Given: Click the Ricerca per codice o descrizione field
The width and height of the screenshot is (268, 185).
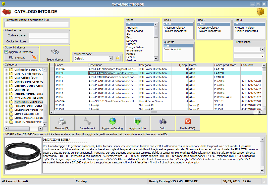Looking at the screenshot, I should tap(37, 24).
